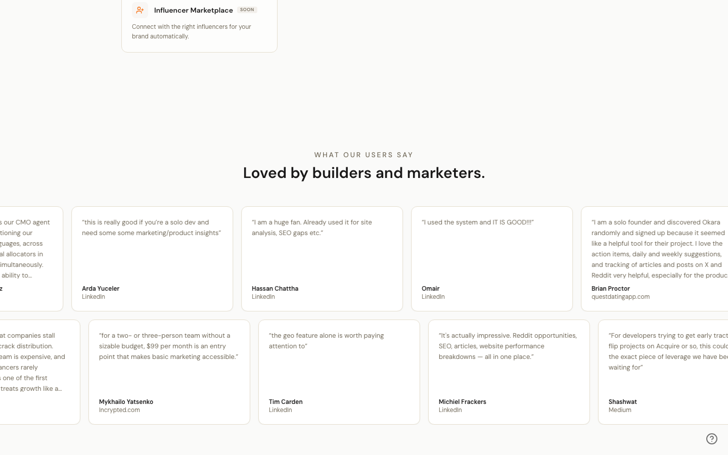Click the name Michiel Frackers
This screenshot has height=455, width=728.
[463, 402]
